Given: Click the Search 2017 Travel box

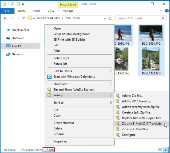Looking at the screenshot, I should pyautogui.click(x=140, y=18).
